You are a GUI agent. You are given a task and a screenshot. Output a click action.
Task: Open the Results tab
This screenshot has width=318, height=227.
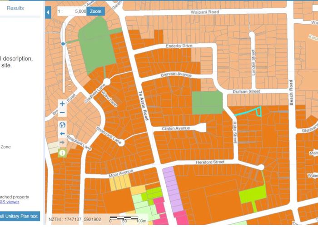click(15, 8)
